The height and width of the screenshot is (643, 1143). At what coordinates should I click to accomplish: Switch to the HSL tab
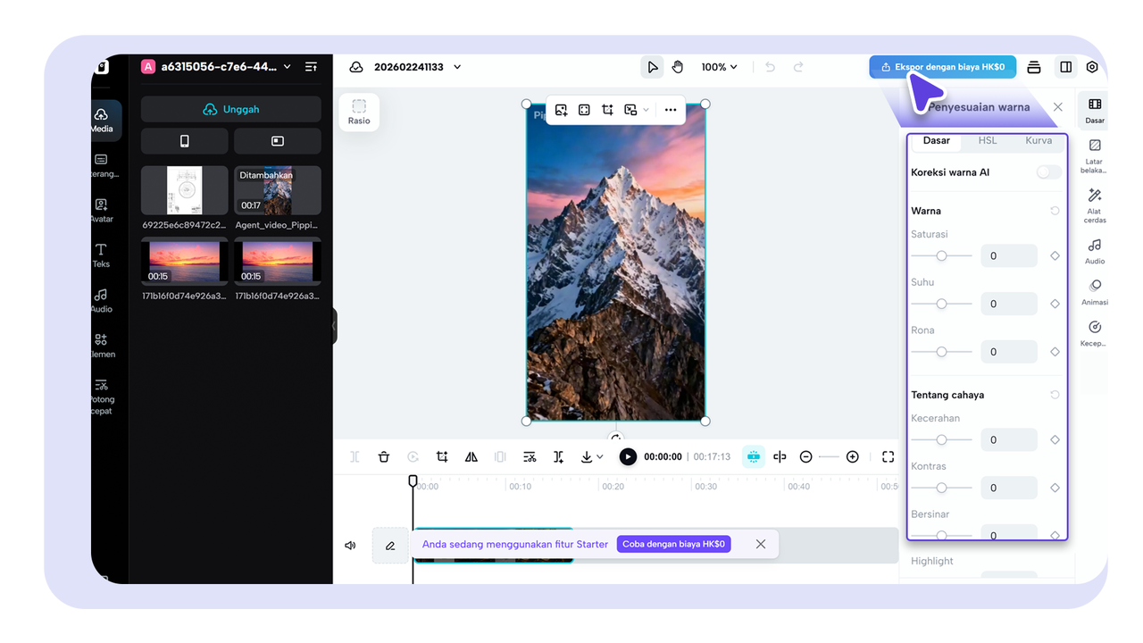(988, 141)
